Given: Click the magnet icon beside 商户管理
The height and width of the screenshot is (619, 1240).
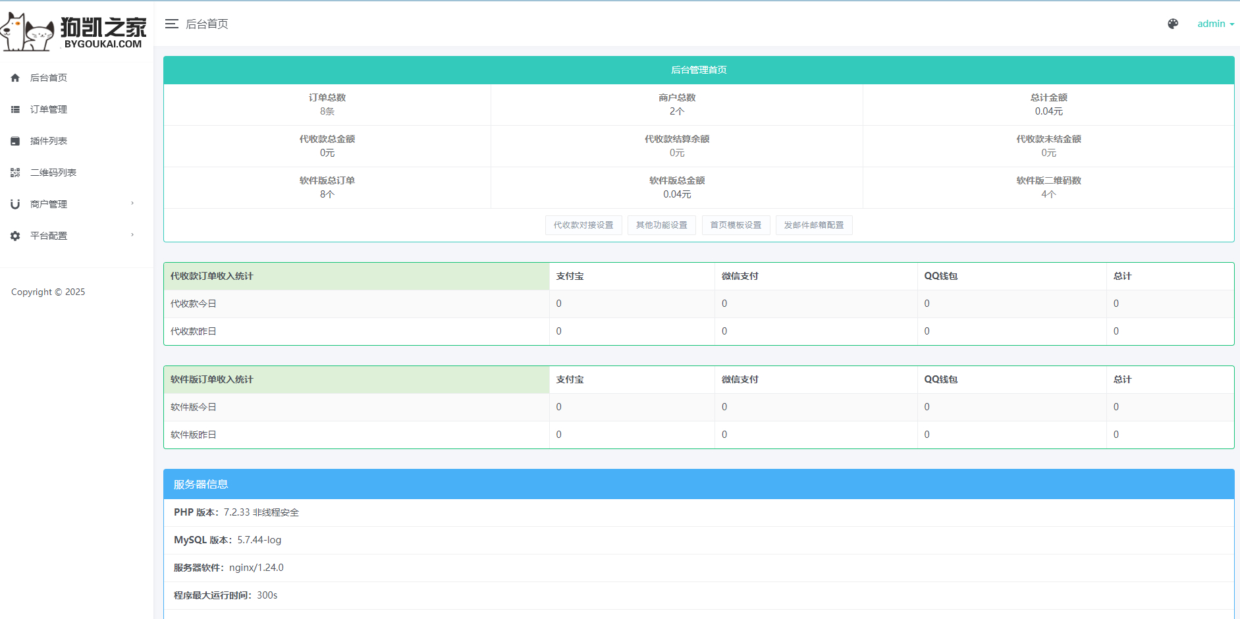Looking at the screenshot, I should tap(15, 204).
